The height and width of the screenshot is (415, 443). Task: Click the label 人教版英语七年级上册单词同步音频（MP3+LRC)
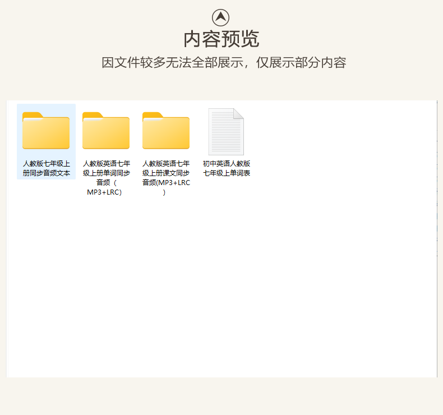(106, 178)
